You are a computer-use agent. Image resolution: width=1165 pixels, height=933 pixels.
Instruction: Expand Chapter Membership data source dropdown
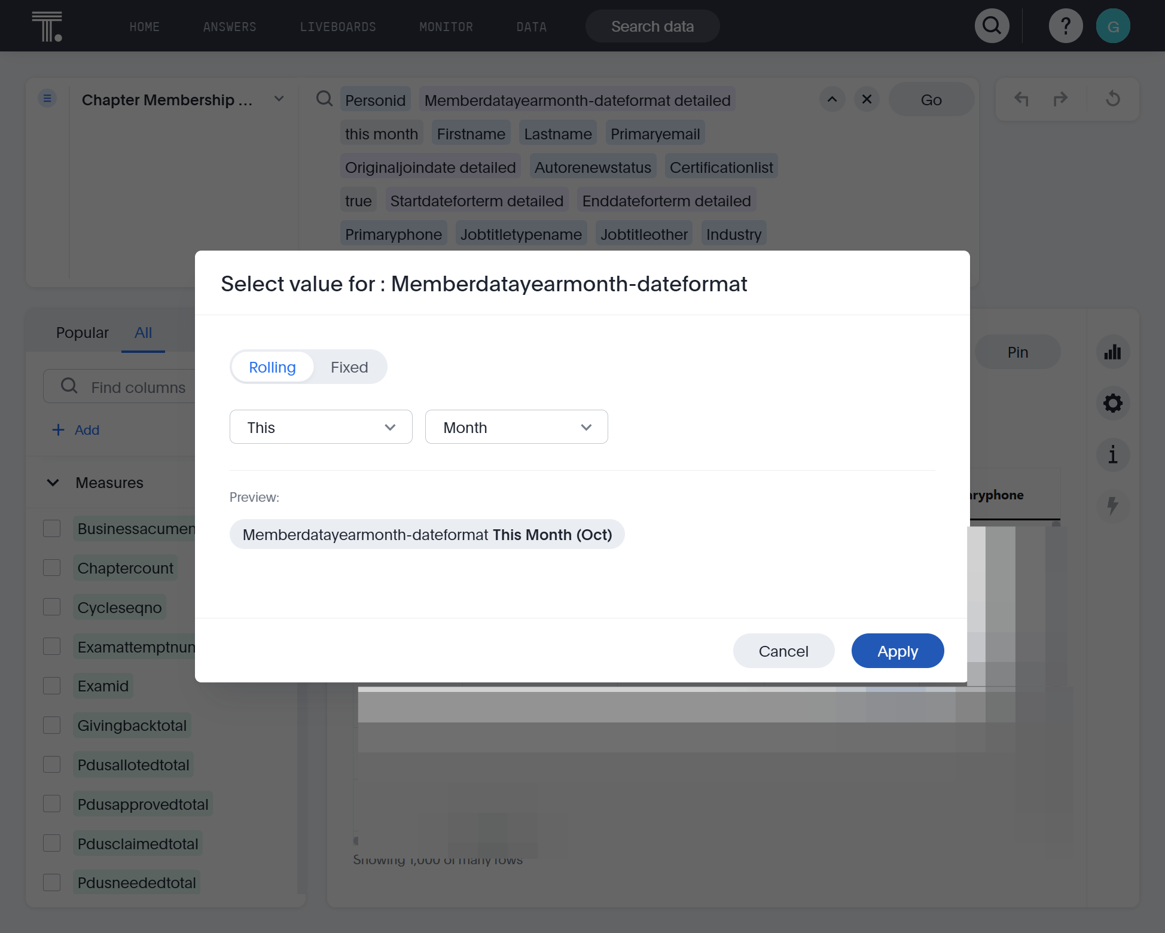click(x=279, y=99)
